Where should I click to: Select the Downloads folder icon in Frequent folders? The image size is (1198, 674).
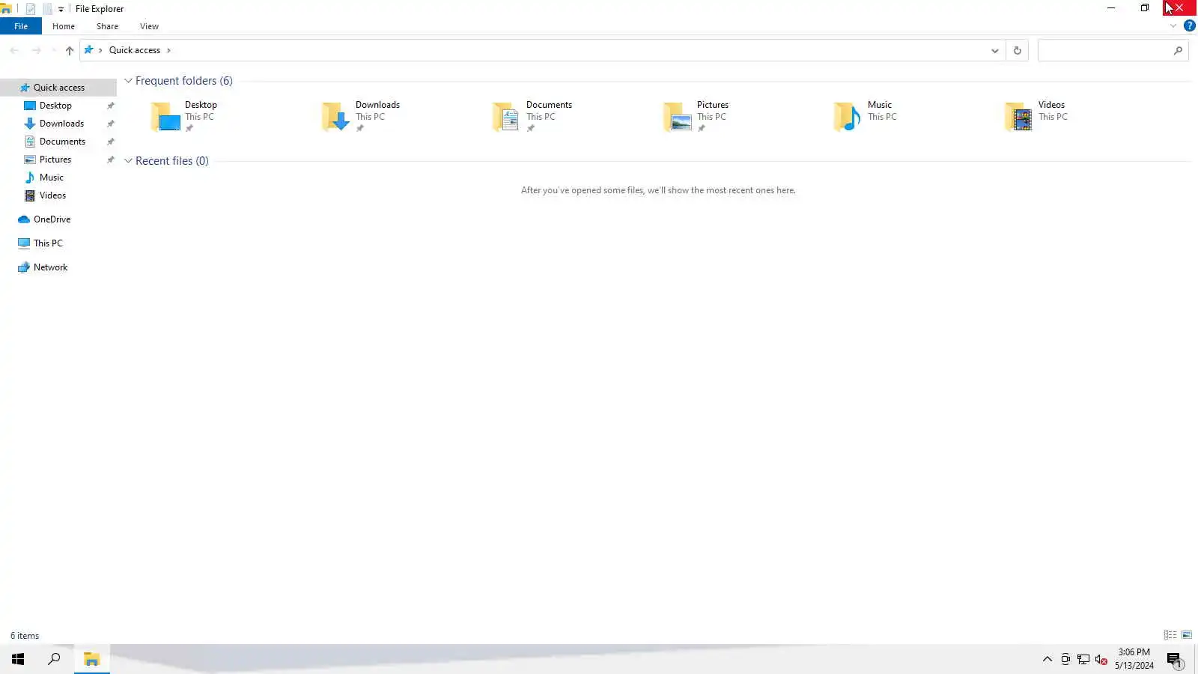point(335,117)
